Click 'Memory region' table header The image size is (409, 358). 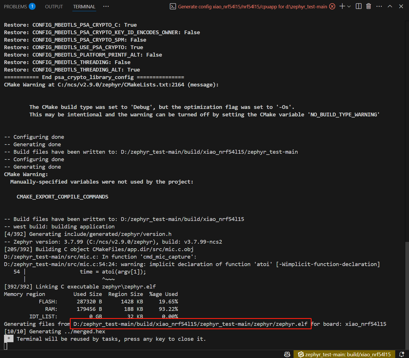(24, 294)
